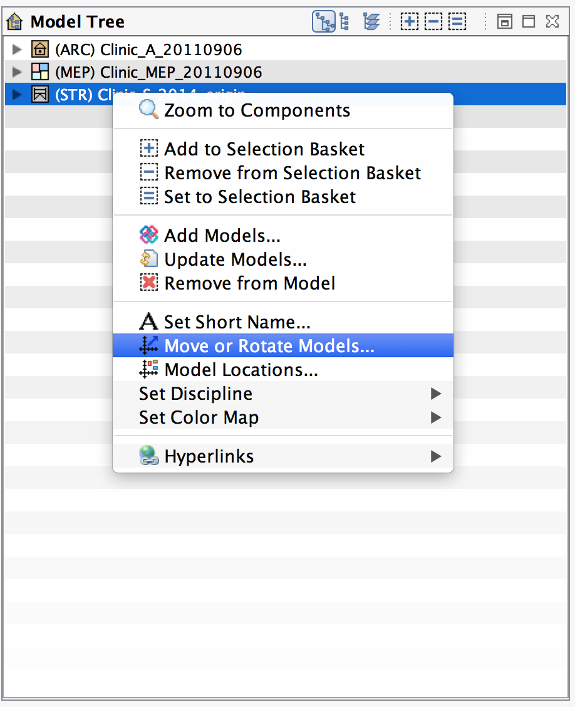
Task: Click the STR model icon
Action: pos(39,94)
